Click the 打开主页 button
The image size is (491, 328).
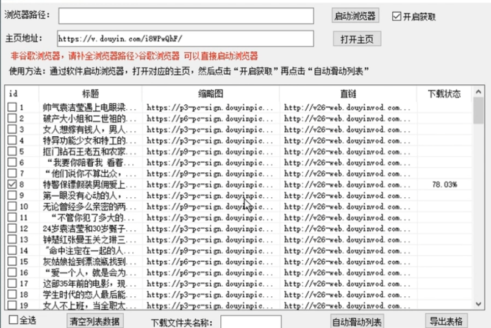356,39
